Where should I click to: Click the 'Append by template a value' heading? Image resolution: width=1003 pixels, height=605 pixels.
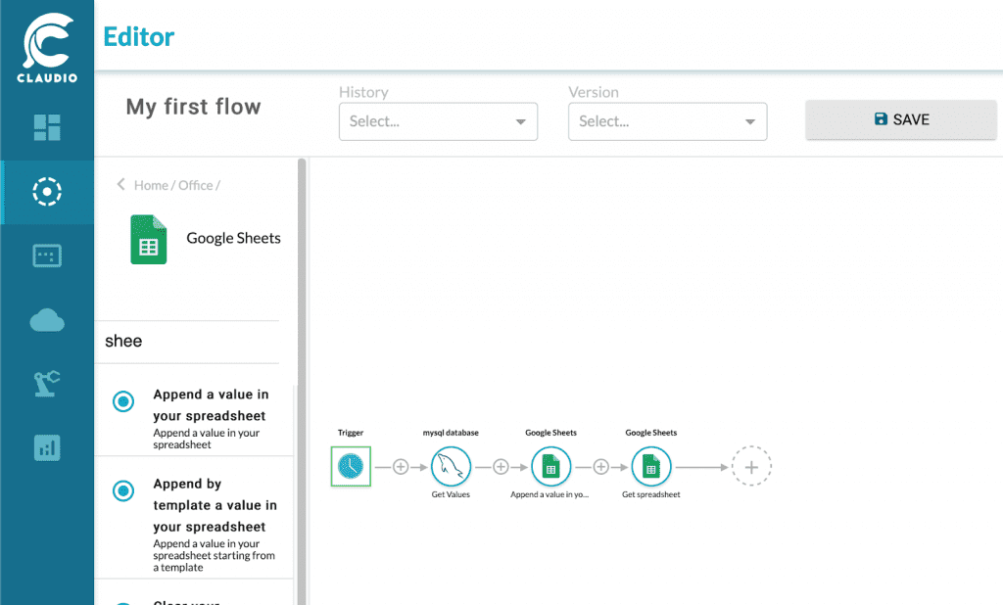215,505
